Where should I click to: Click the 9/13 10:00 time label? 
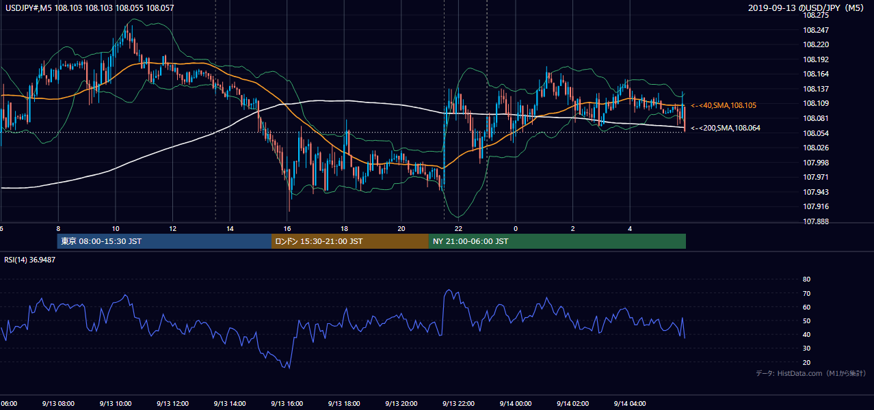pos(115,404)
